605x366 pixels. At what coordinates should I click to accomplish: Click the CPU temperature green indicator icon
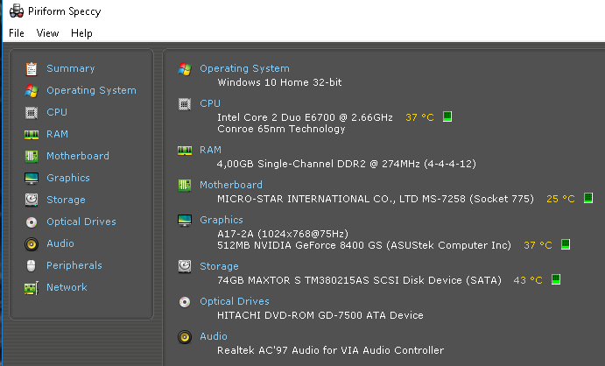pyautogui.click(x=447, y=116)
